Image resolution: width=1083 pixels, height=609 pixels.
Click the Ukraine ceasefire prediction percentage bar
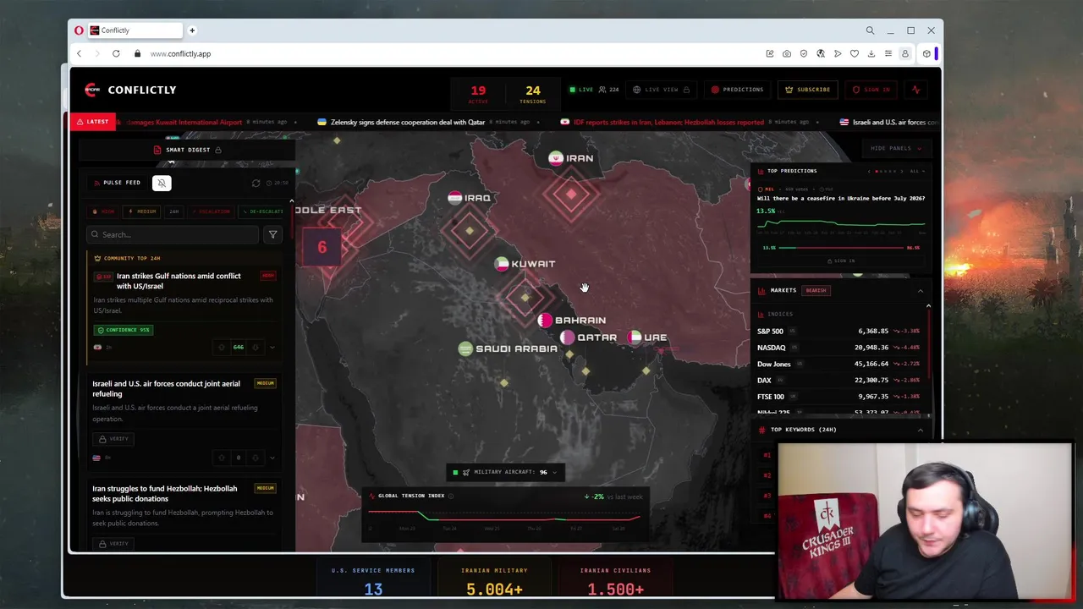[x=841, y=248]
